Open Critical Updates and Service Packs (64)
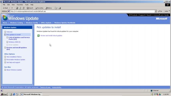 19,38
